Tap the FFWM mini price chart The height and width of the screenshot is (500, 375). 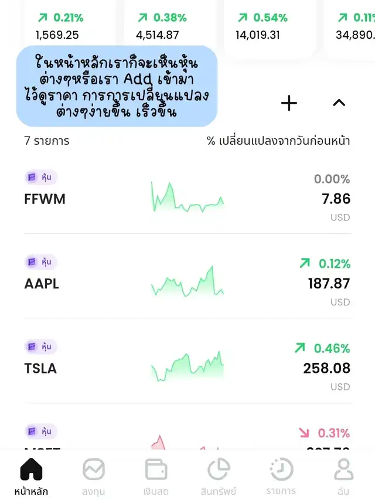pos(187,198)
